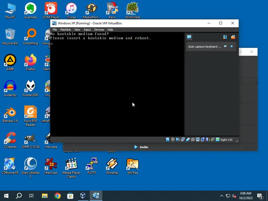Open the Input menu
Viewport: 268px width, 201px height.
[x=87, y=30]
